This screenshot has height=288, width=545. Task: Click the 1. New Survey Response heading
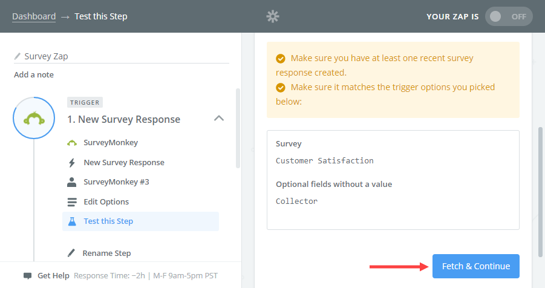[124, 119]
